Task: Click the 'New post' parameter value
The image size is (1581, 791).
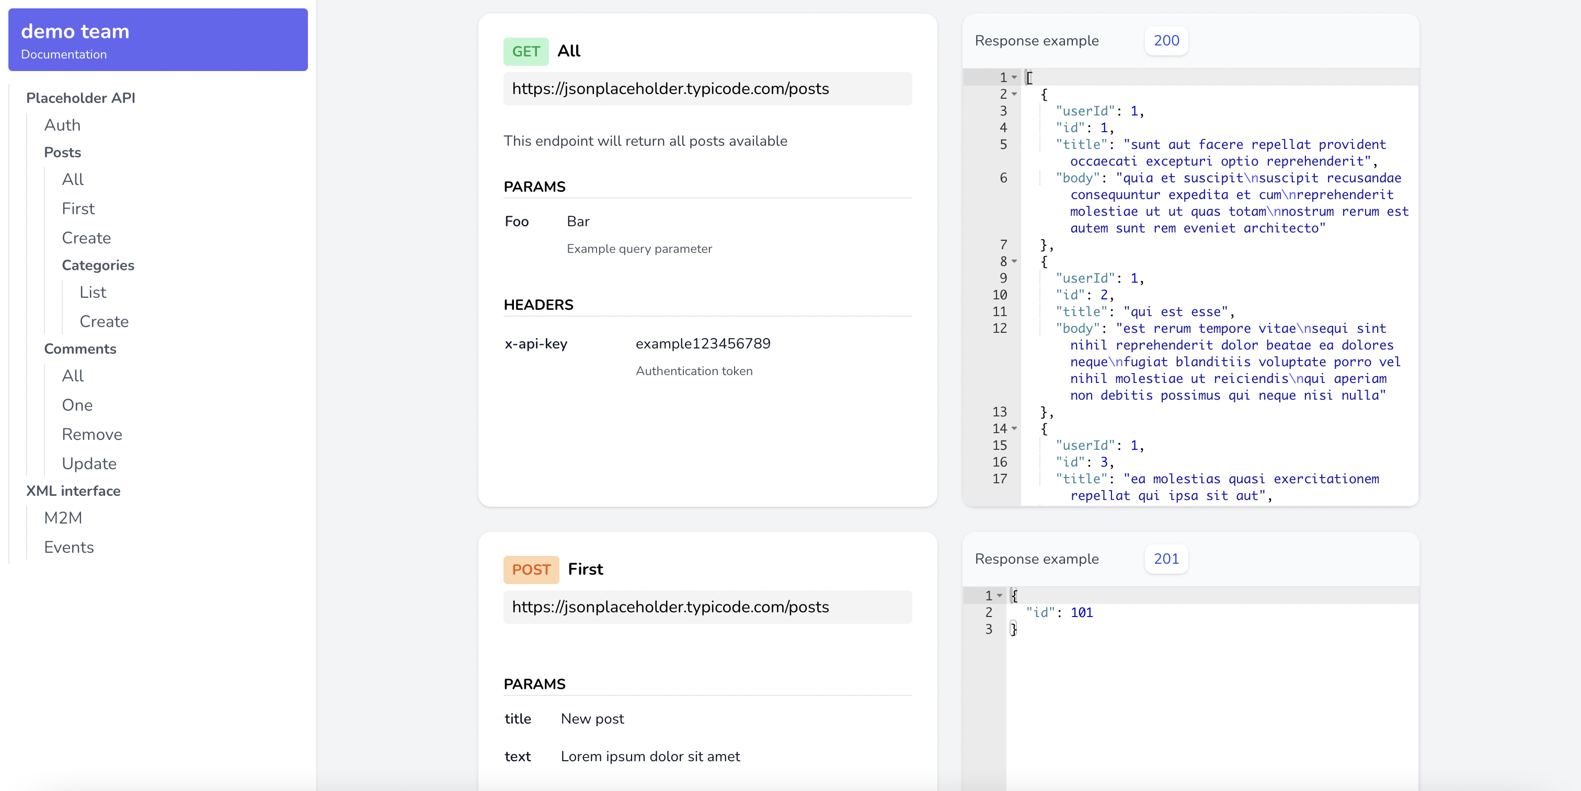Action: [x=592, y=719]
